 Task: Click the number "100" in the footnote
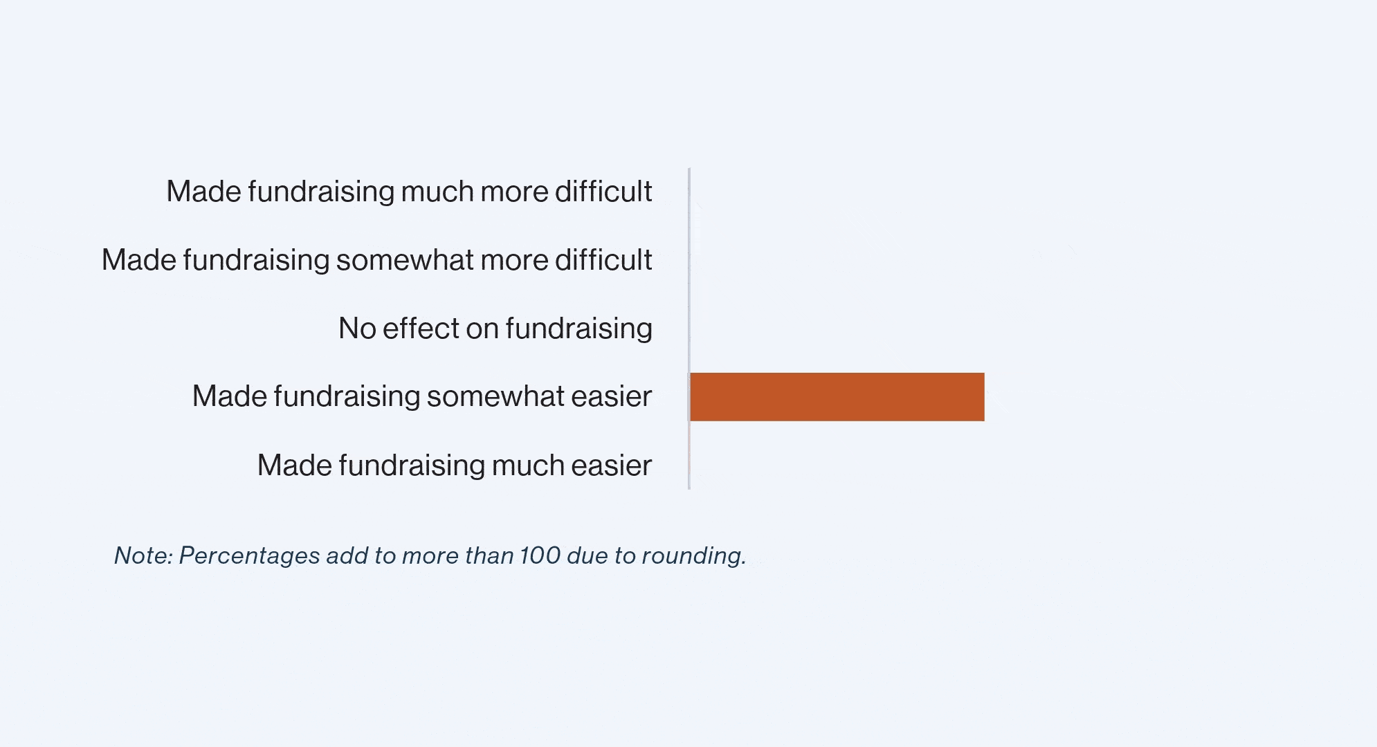click(540, 555)
